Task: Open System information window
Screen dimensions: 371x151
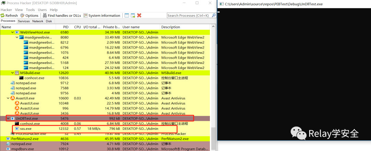Action: 101,15
